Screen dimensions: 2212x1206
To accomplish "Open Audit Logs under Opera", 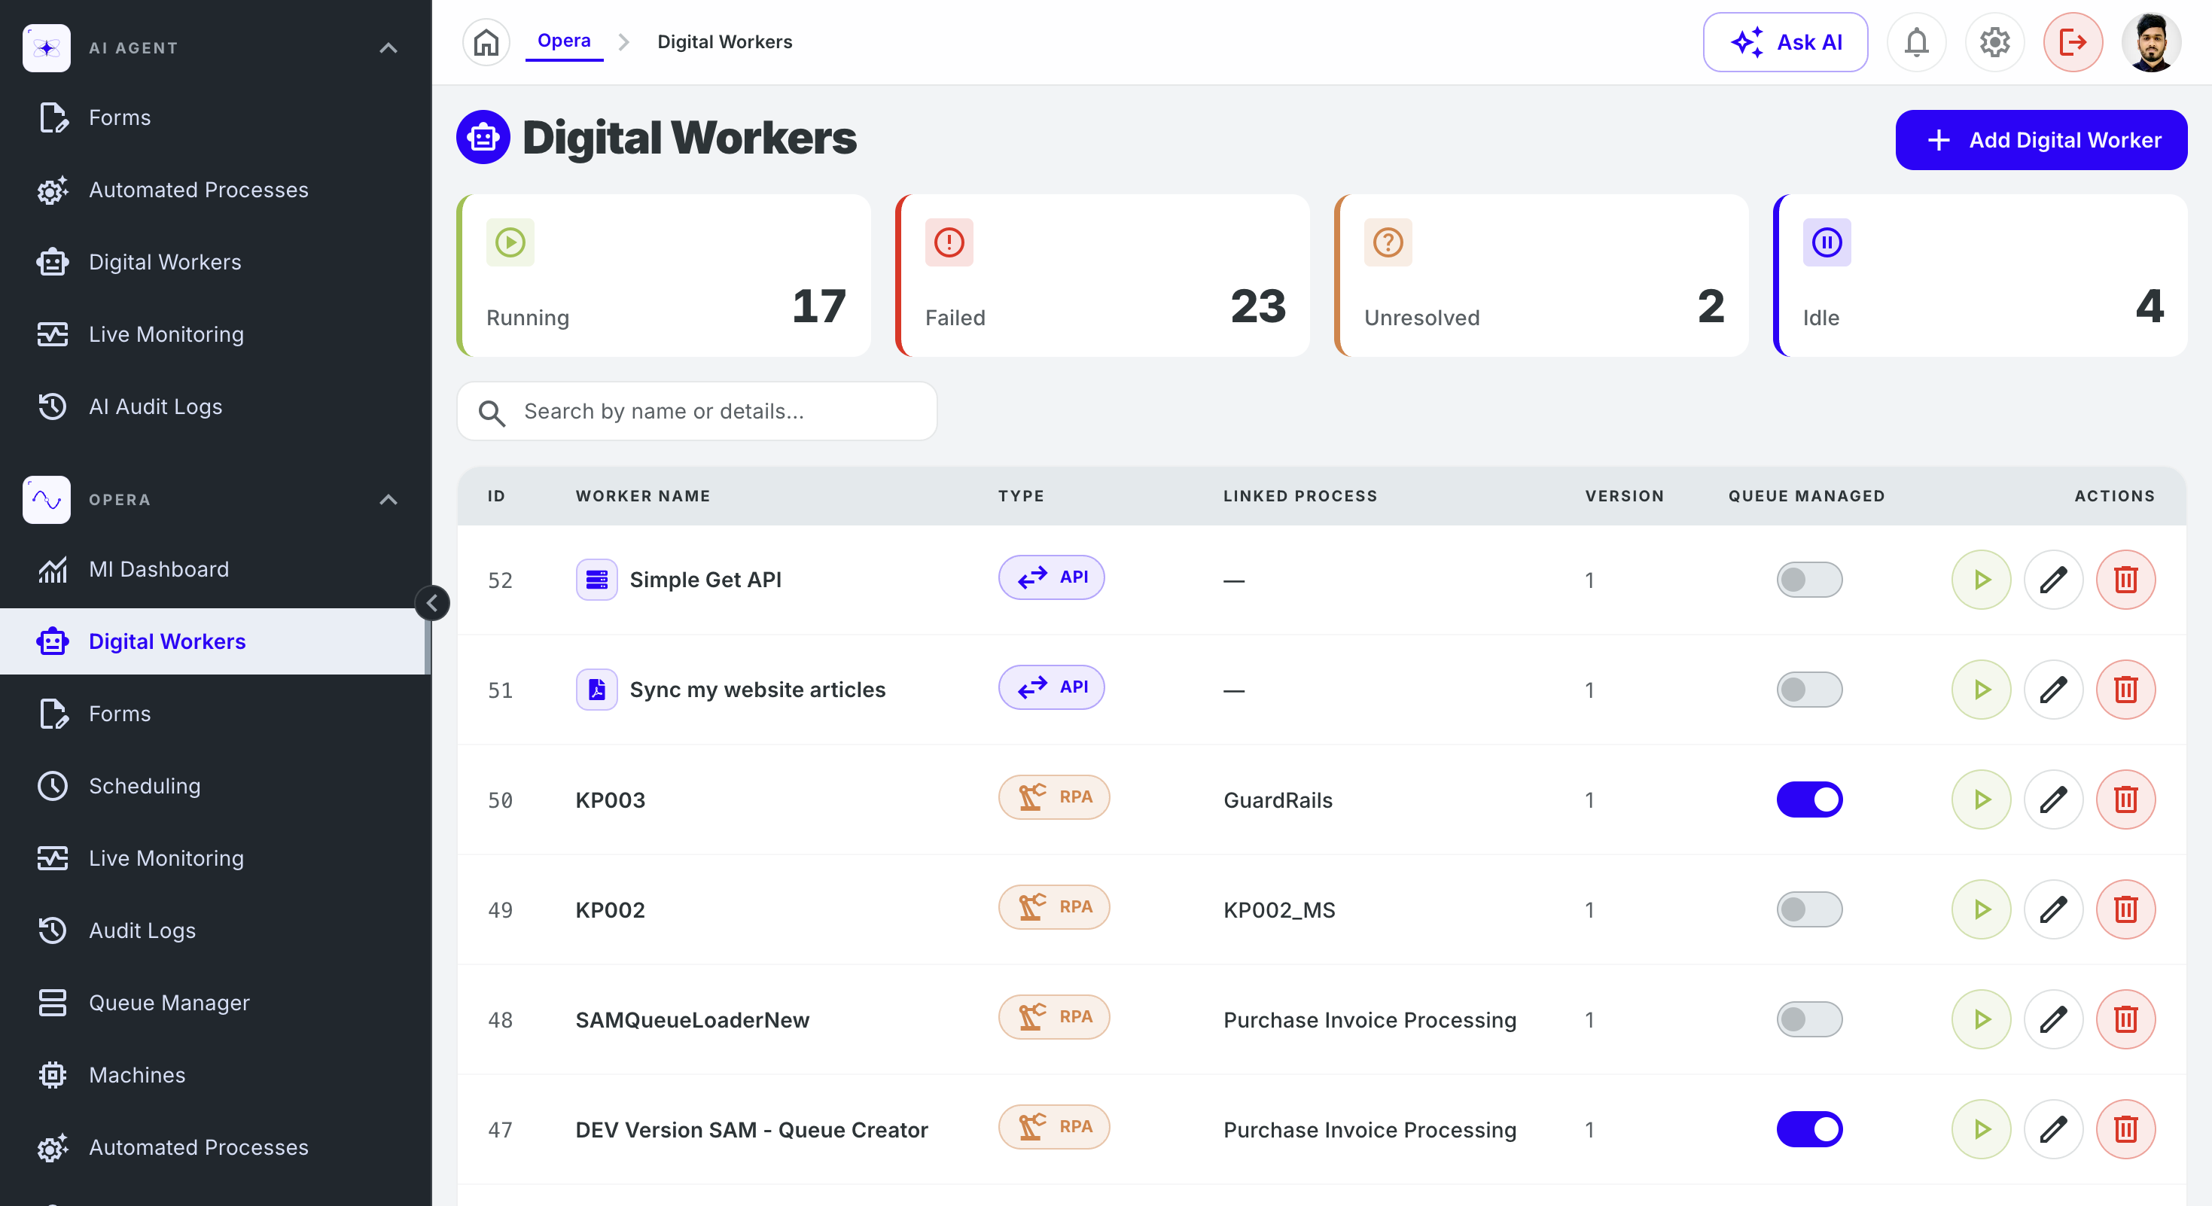I will click(215, 930).
